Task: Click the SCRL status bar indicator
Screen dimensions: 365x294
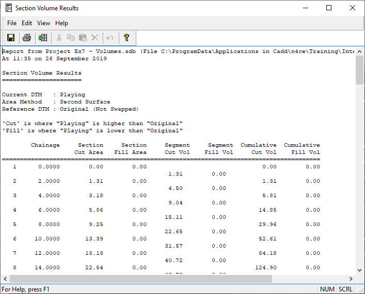Action: point(345,289)
